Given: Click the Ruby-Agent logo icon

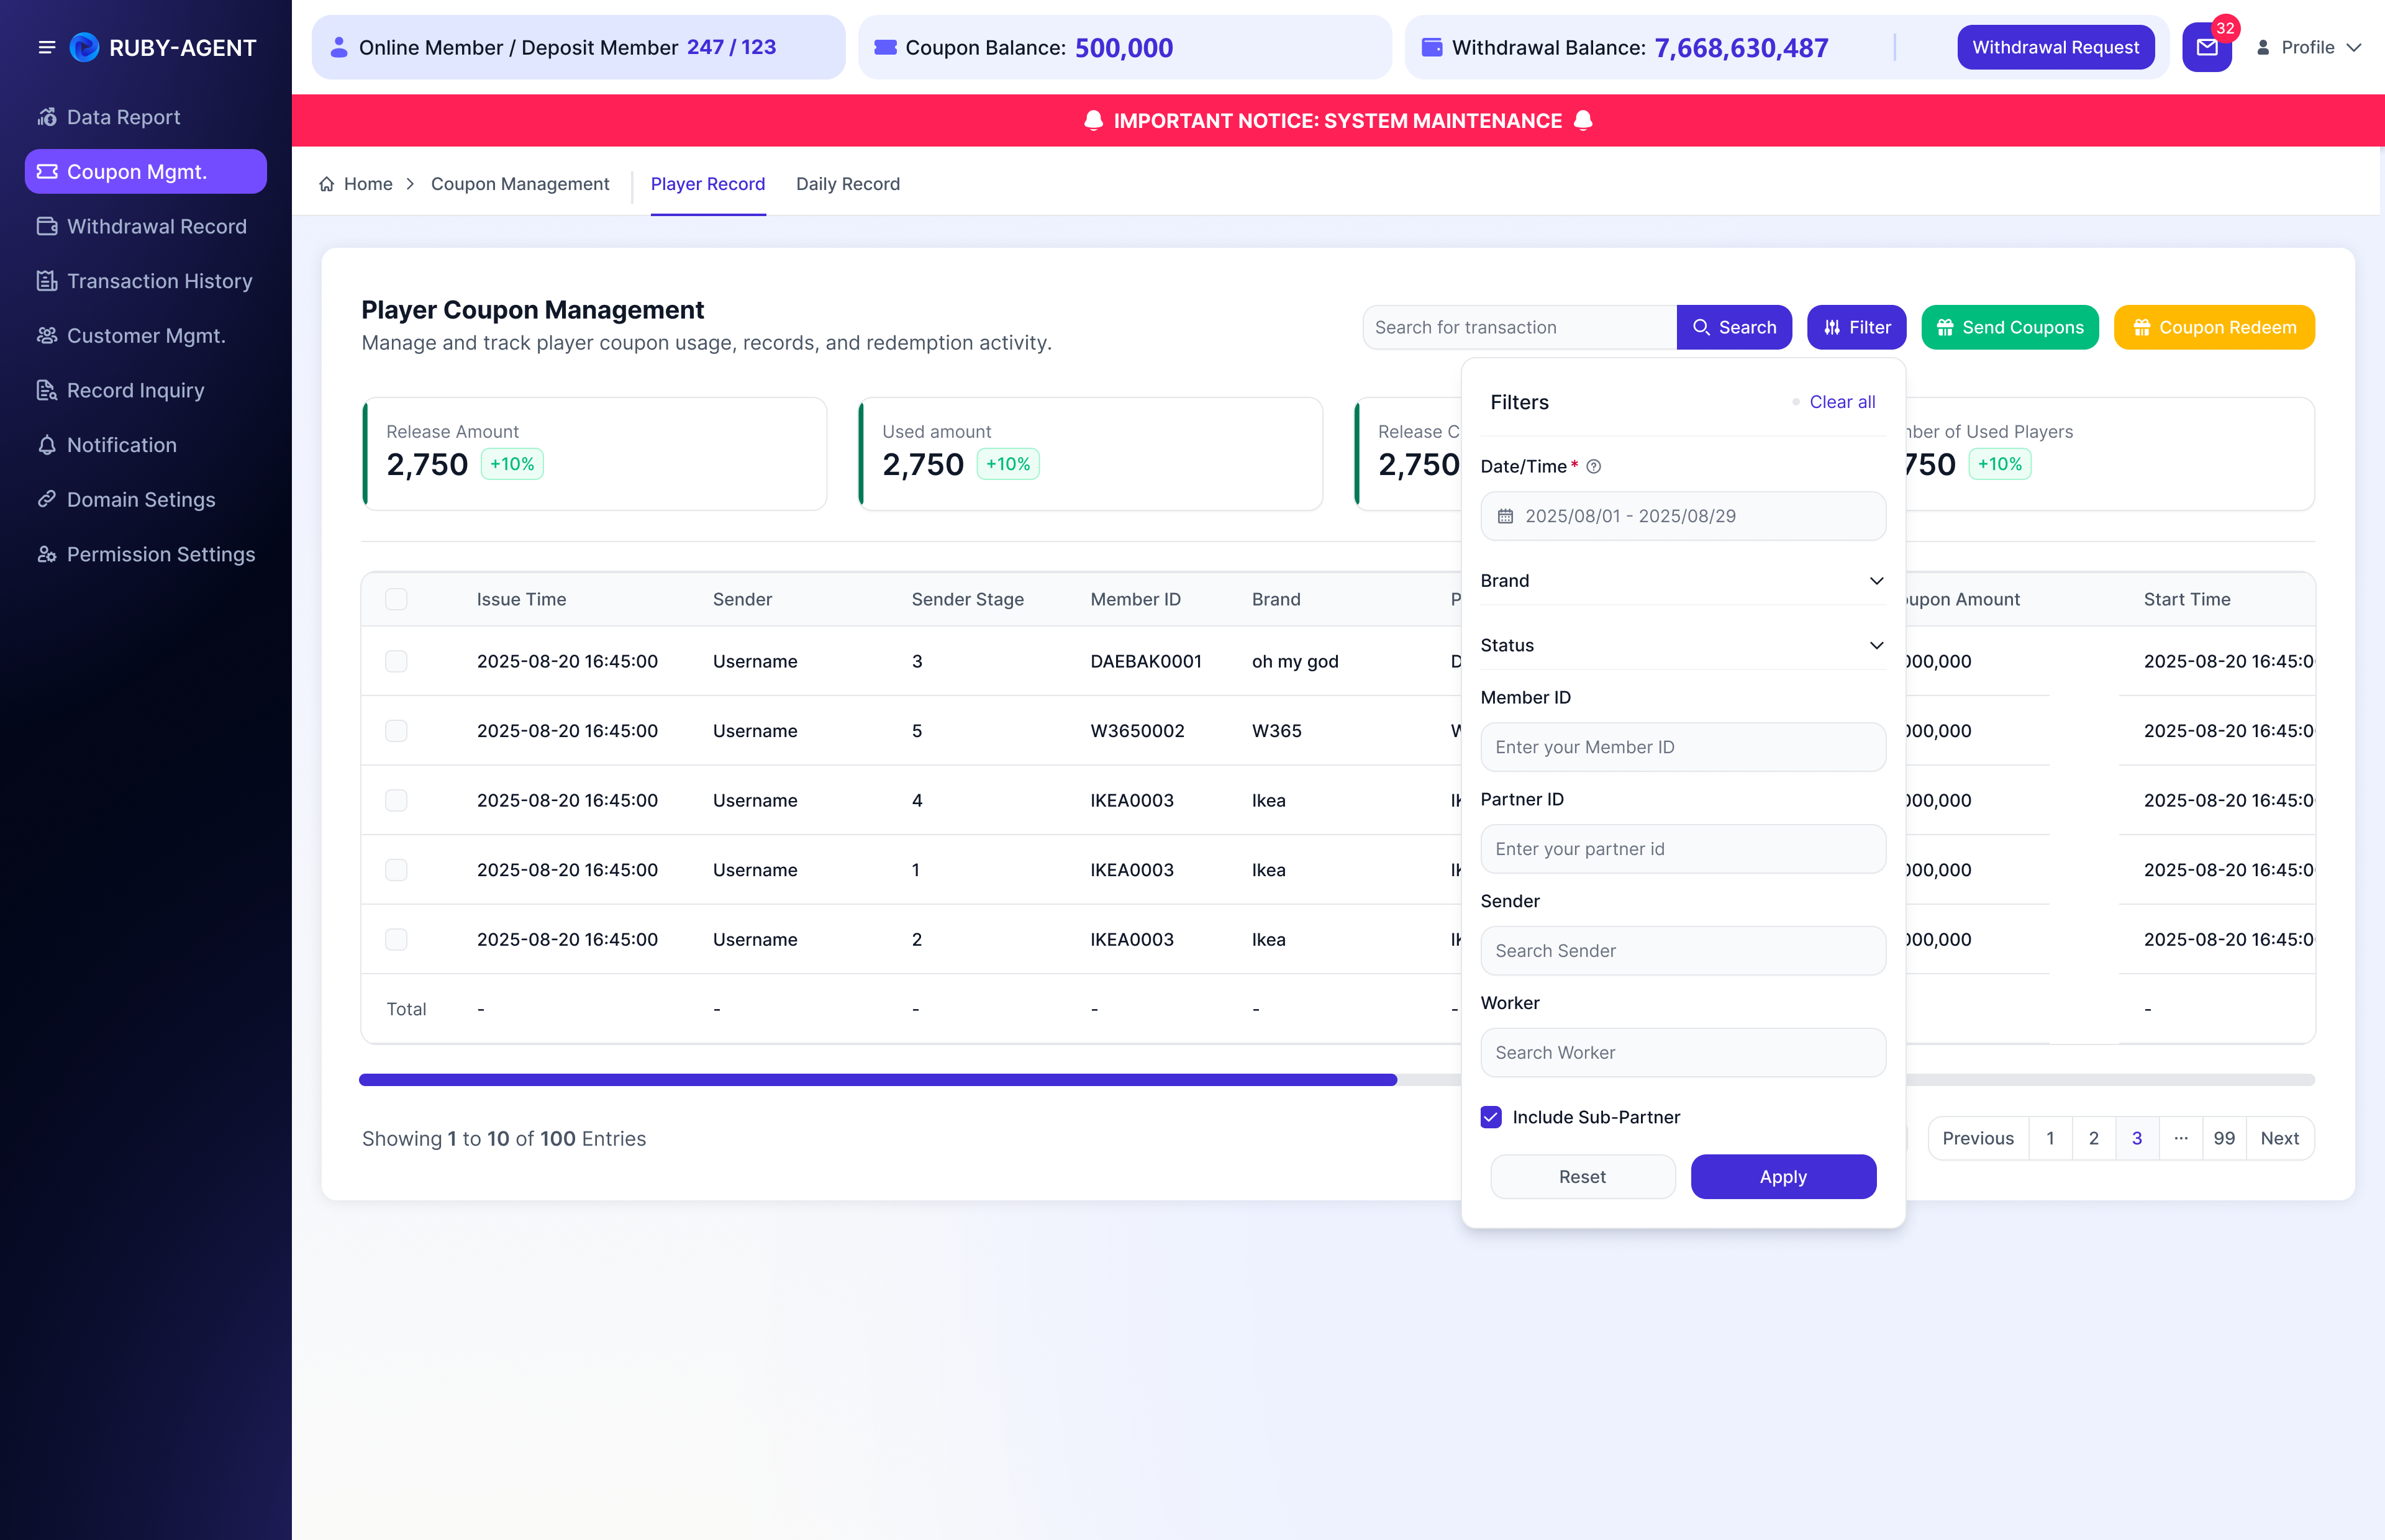Looking at the screenshot, I should coord(84,47).
